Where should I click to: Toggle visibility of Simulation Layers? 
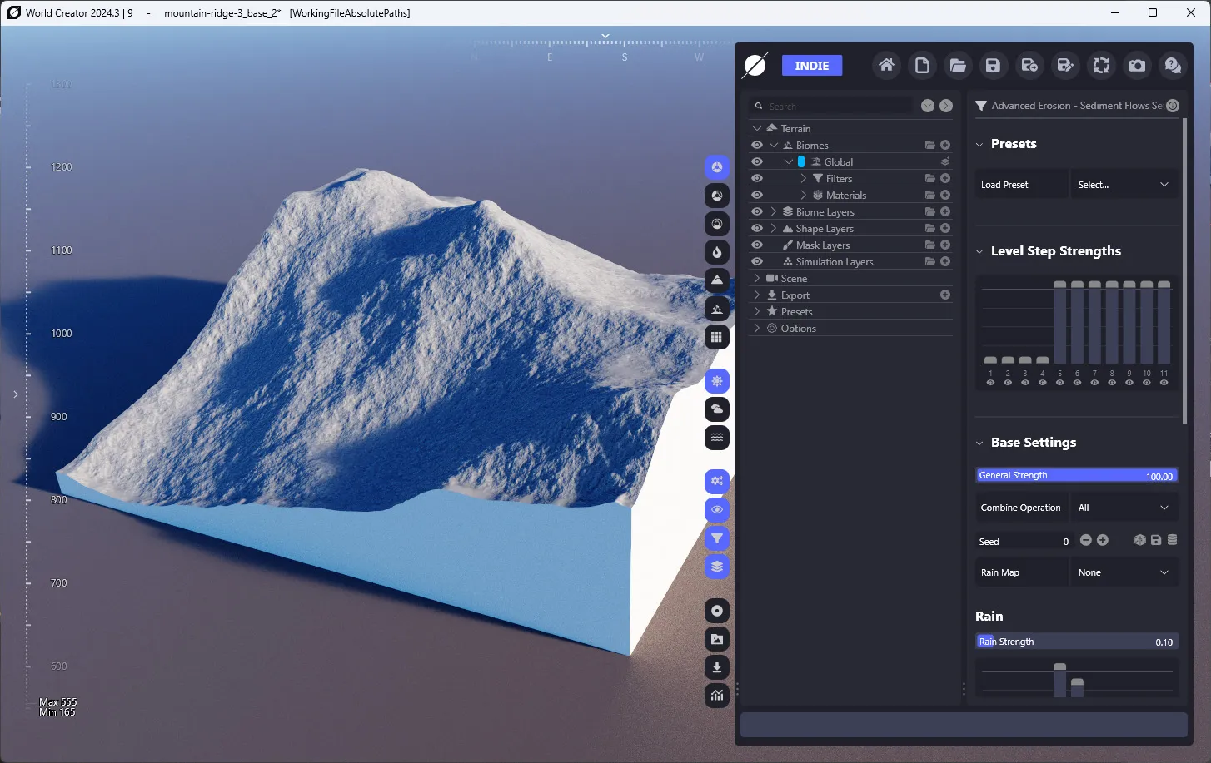point(757,261)
